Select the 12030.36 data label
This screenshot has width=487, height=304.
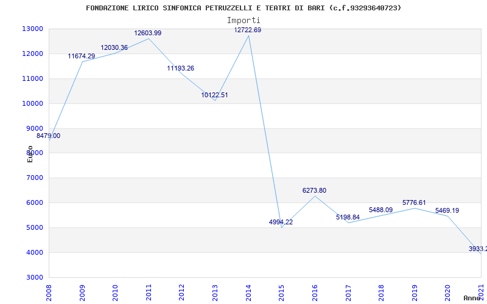[x=114, y=48]
